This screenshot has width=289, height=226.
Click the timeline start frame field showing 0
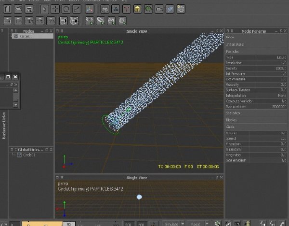click(14, 224)
